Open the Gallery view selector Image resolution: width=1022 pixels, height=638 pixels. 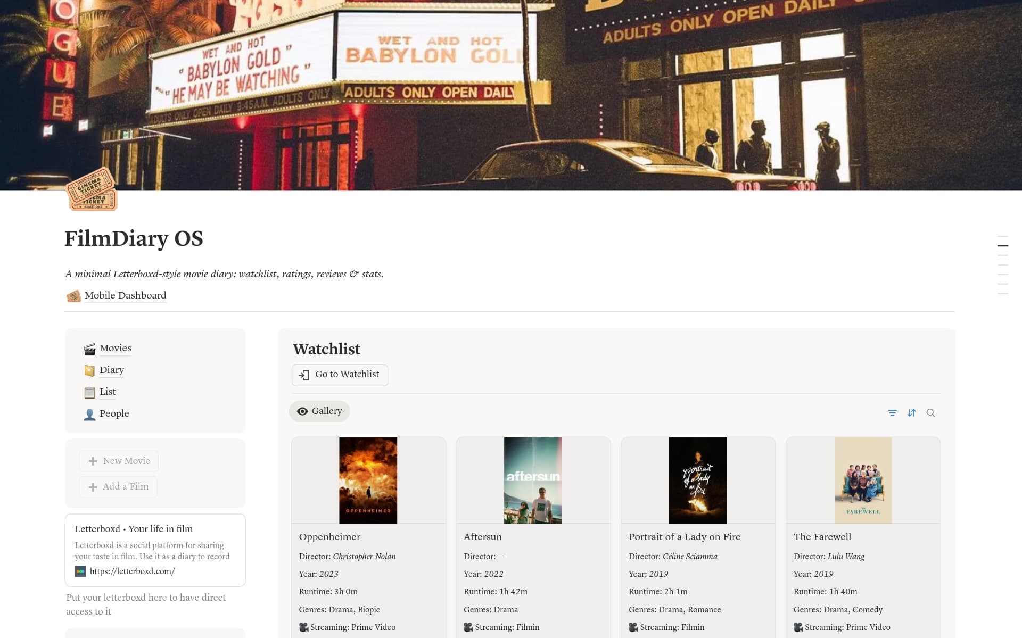(319, 411)
